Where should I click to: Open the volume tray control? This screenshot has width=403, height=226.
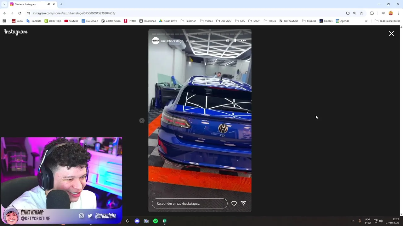coord(381,221)
